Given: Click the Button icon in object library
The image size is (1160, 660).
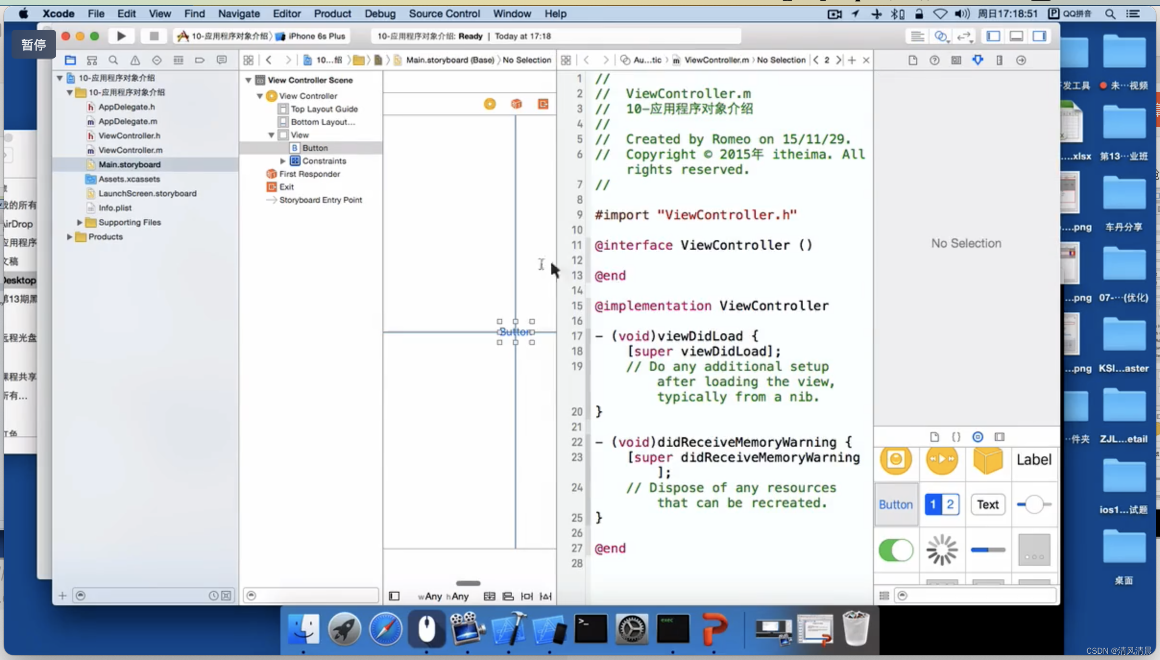Looking at the screenshot, I should 895,504.
